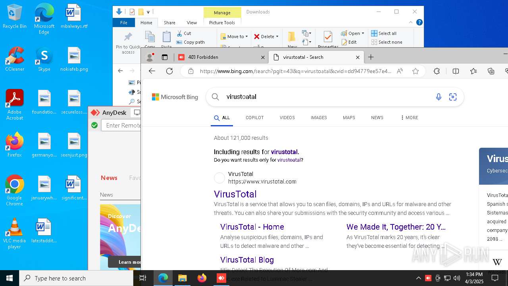Click Select none in File Explorer ribbon

(387, 42)
